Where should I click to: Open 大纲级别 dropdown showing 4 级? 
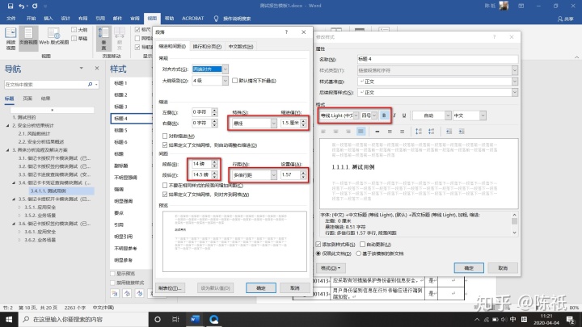(x=225, y=81)
